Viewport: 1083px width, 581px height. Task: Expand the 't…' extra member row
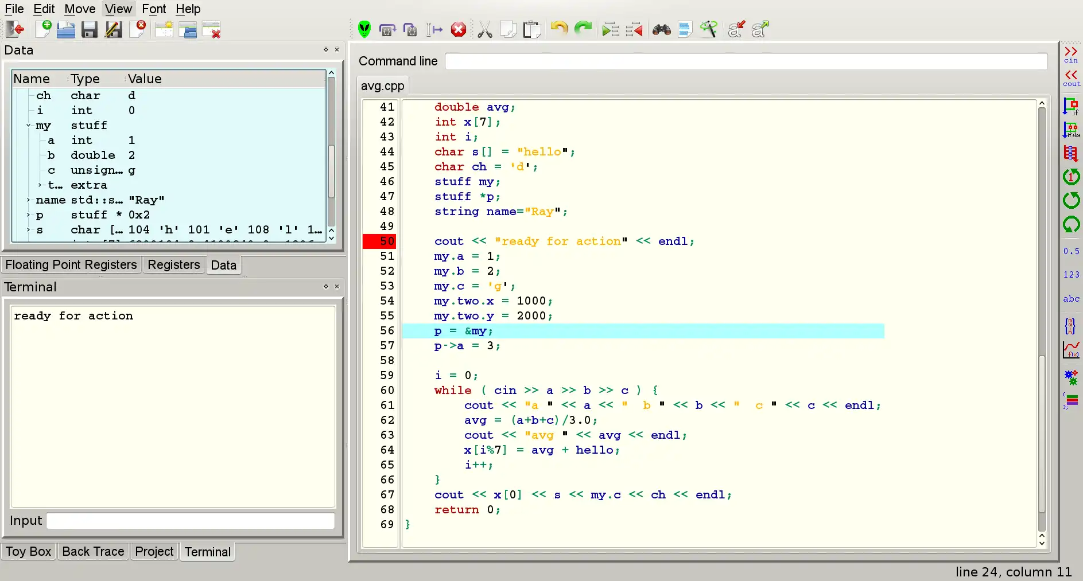tap(40, 185)
